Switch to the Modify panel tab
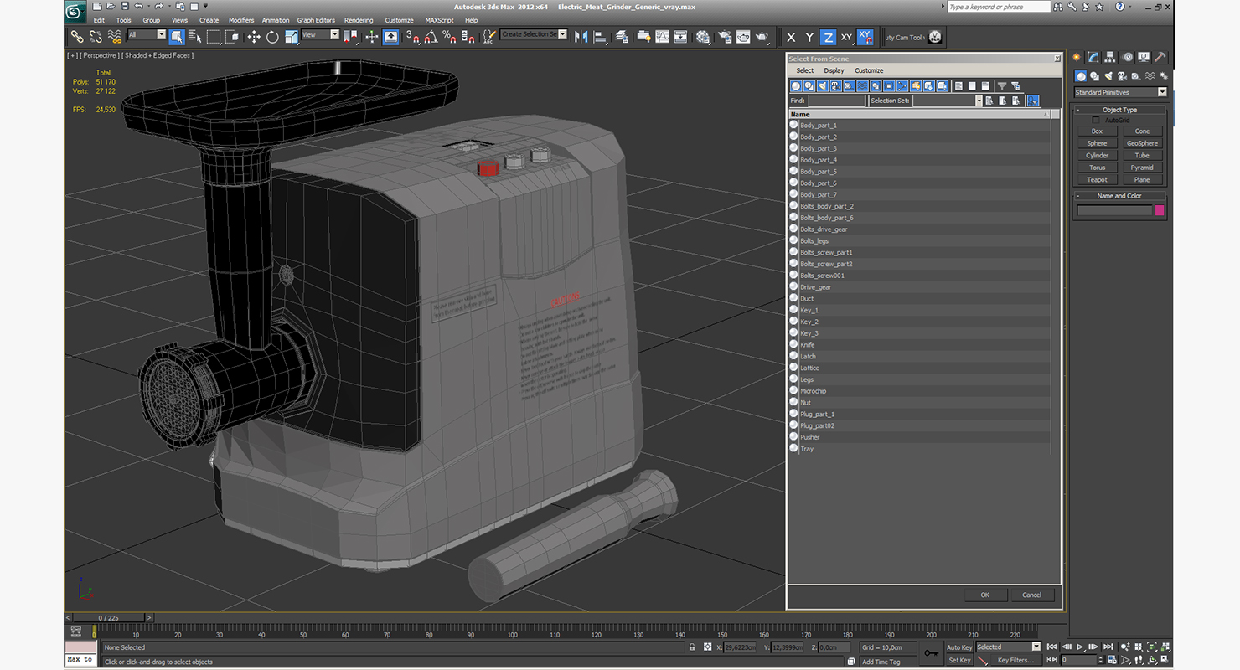1240x670 pixels. point(1093,57)
